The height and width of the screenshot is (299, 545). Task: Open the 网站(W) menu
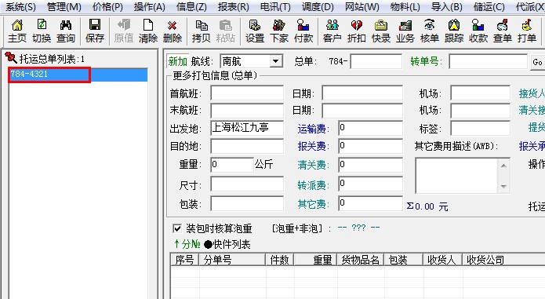362,6
